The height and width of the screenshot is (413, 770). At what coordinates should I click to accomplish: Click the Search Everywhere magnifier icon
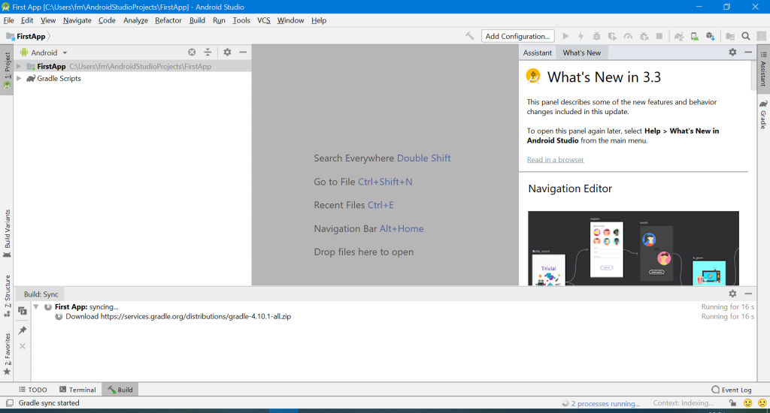point(746,36)
